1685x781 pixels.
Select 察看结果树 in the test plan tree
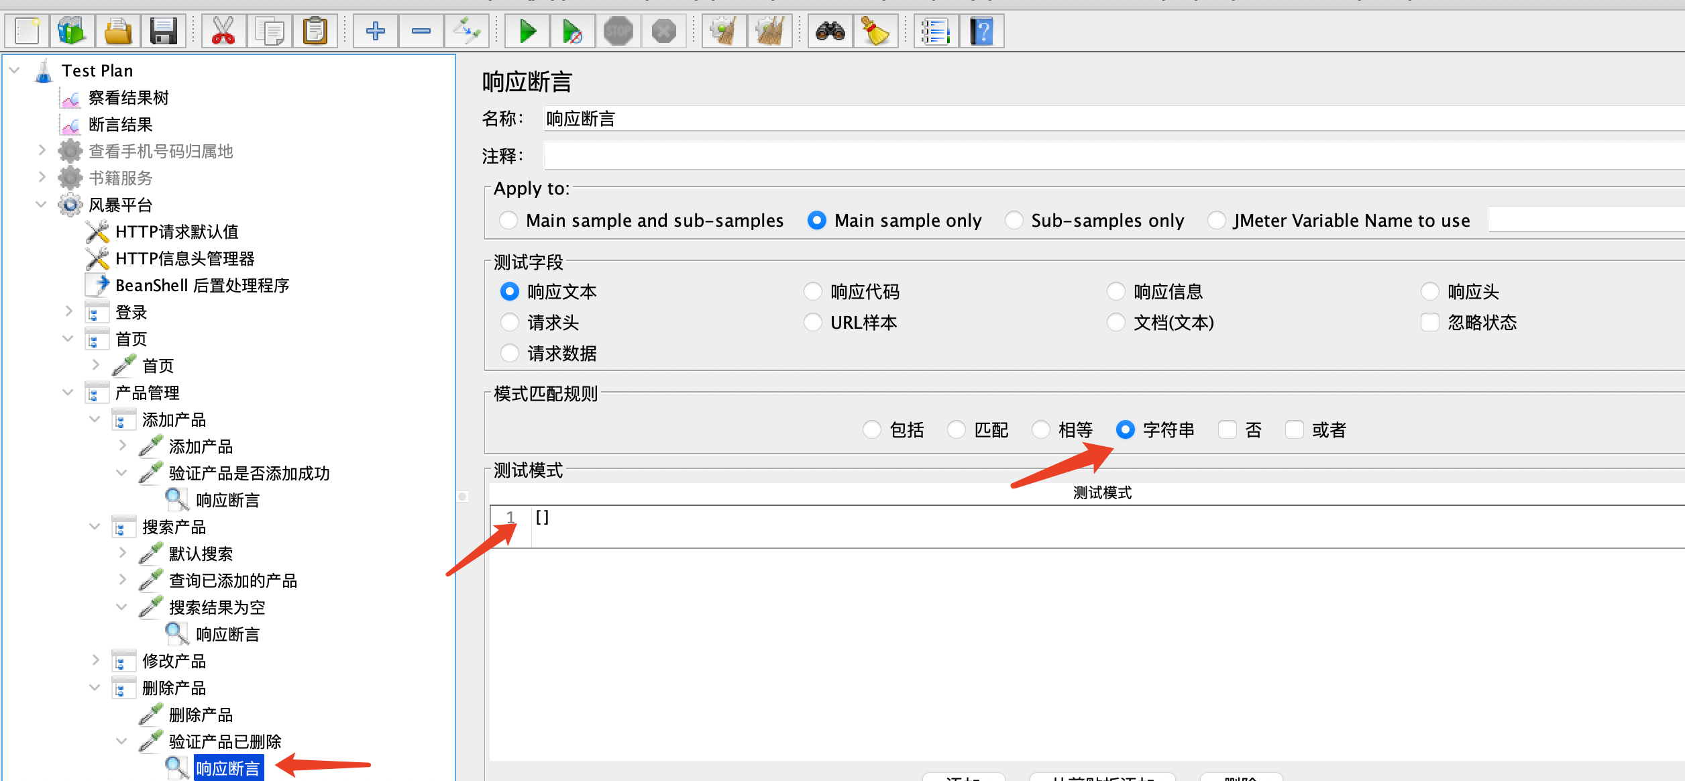128,98
